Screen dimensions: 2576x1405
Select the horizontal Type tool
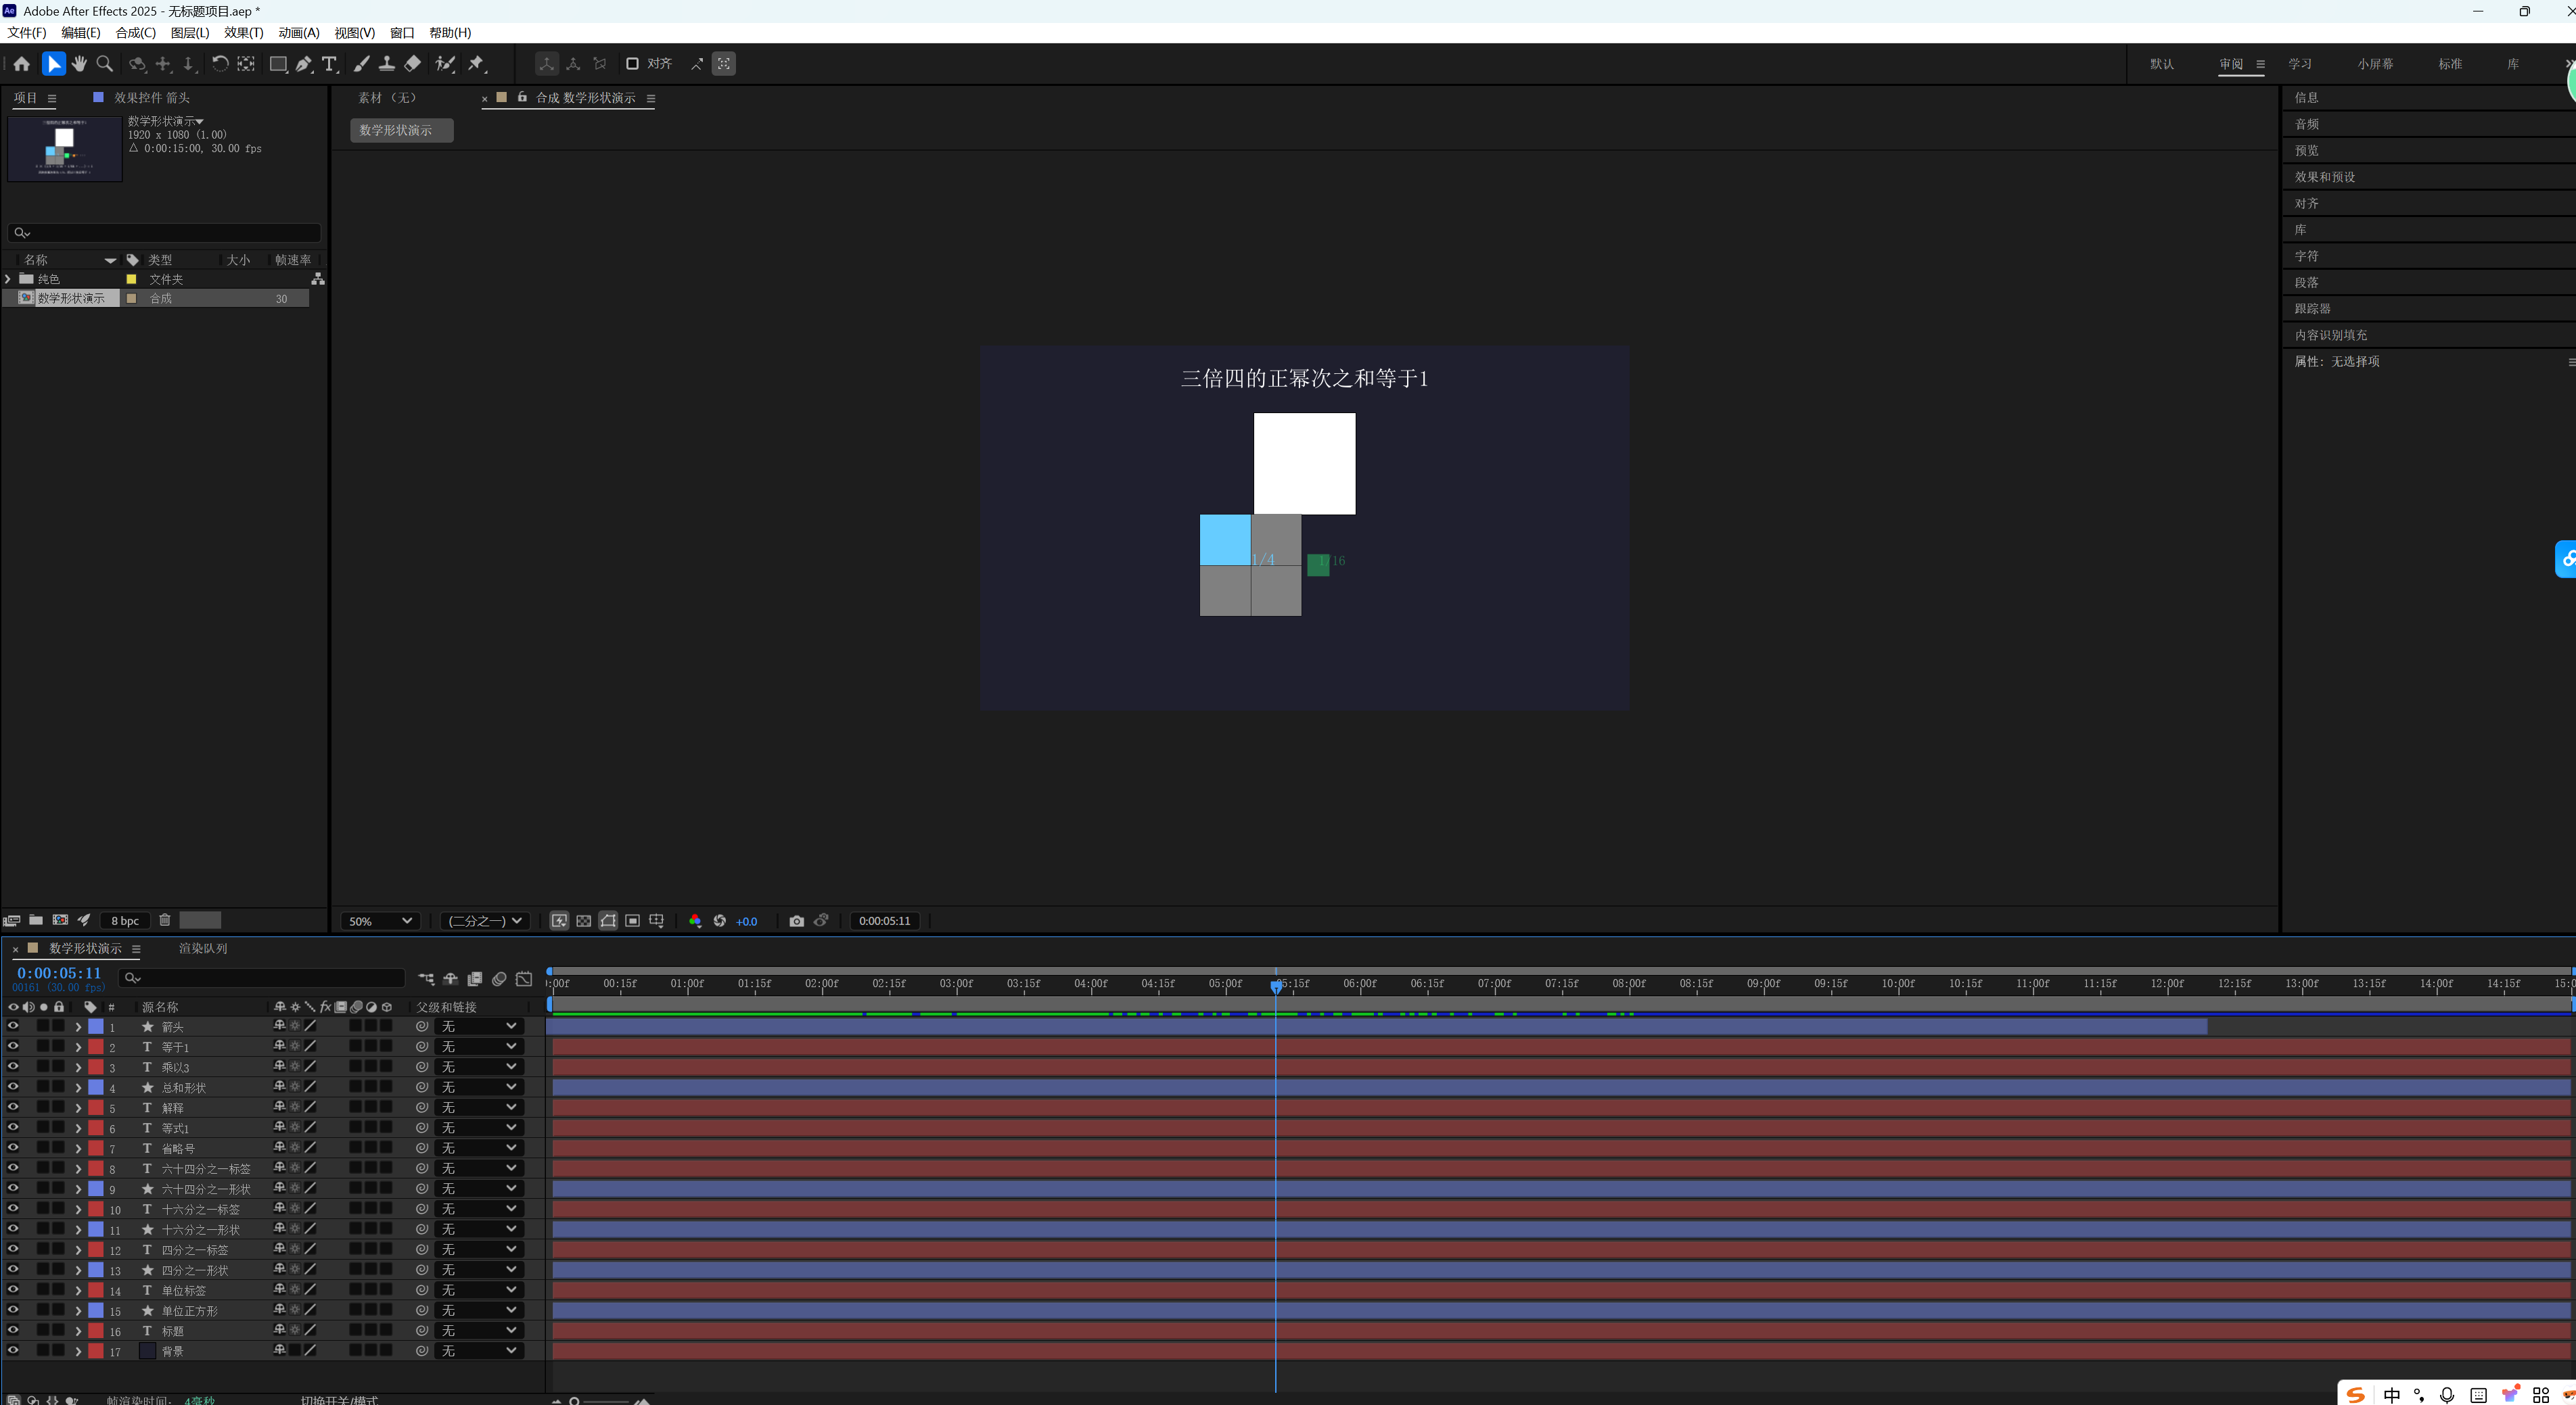tap(330, 64)
